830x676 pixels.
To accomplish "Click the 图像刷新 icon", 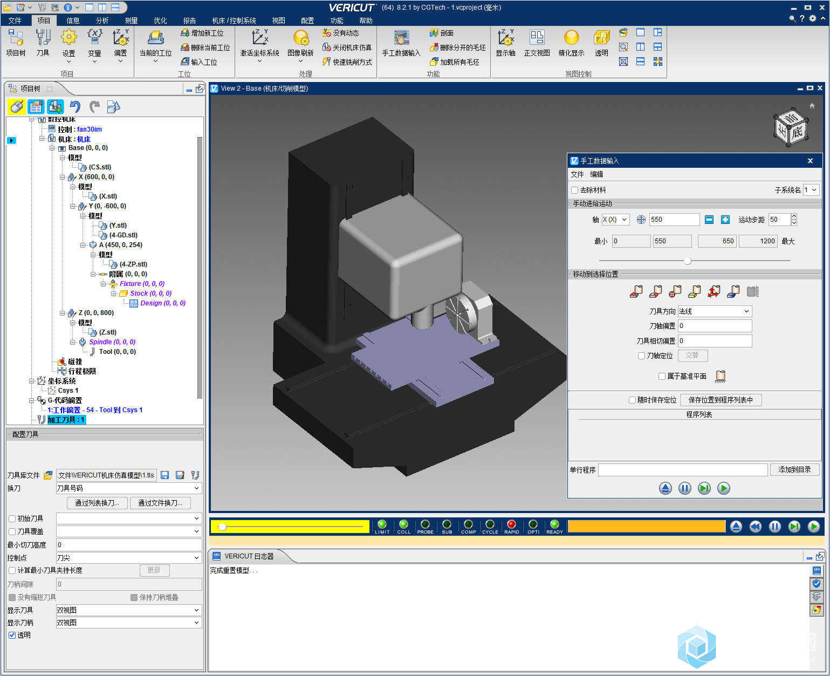I will (x=300, y=45).
